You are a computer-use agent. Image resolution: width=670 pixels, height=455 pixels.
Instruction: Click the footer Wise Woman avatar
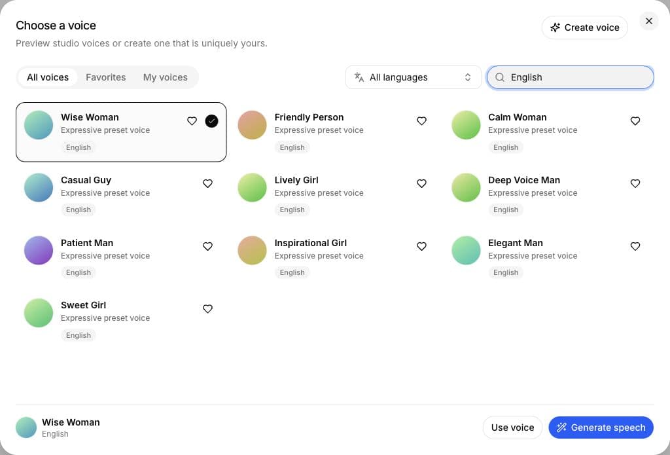click(26, 428)
